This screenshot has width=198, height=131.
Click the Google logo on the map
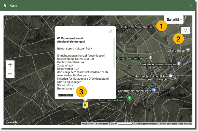(x=12, y=122)
